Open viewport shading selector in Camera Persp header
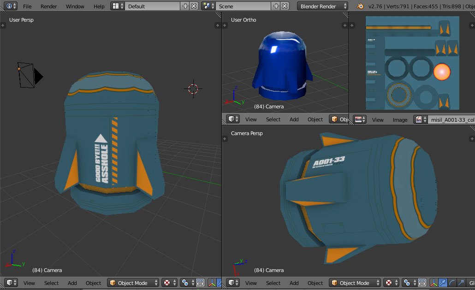Screen dimensions: 475x290 coord(391,283)
